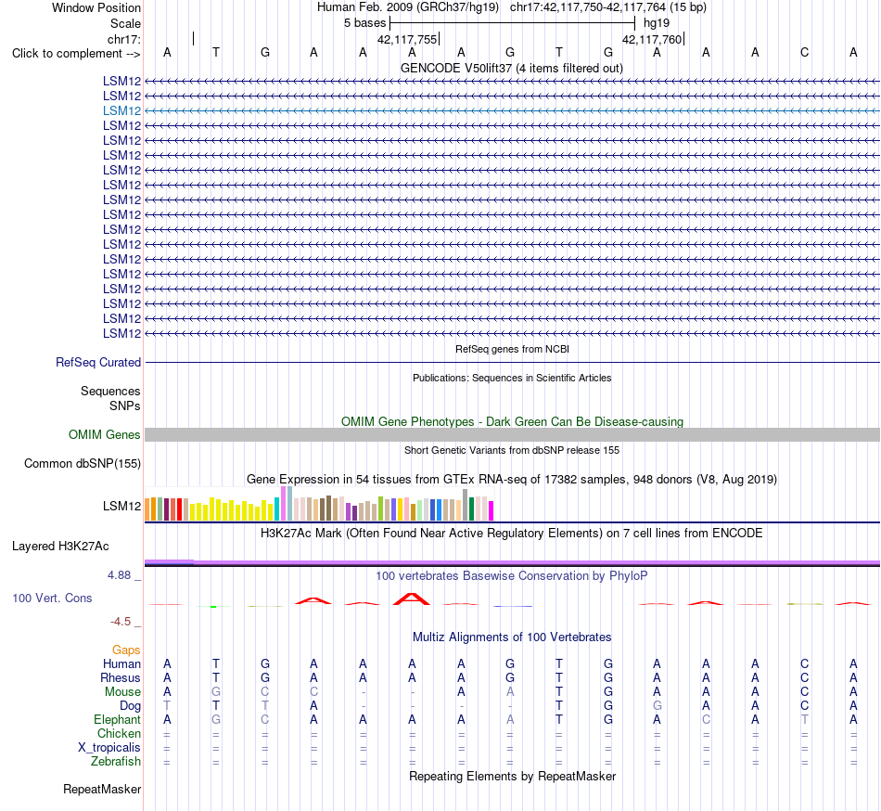Screen dimensions: 881x811
Task: Click the pale G in the Dog row
Action: tap(657, 705)
